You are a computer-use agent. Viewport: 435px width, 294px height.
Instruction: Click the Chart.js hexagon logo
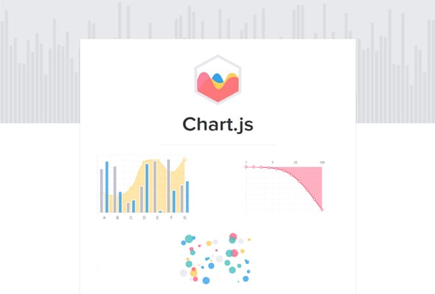click(x=217, y=80)
